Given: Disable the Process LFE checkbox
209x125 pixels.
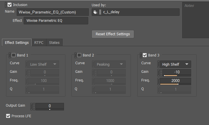Looking at the screenshot, I should click(8, 116).
